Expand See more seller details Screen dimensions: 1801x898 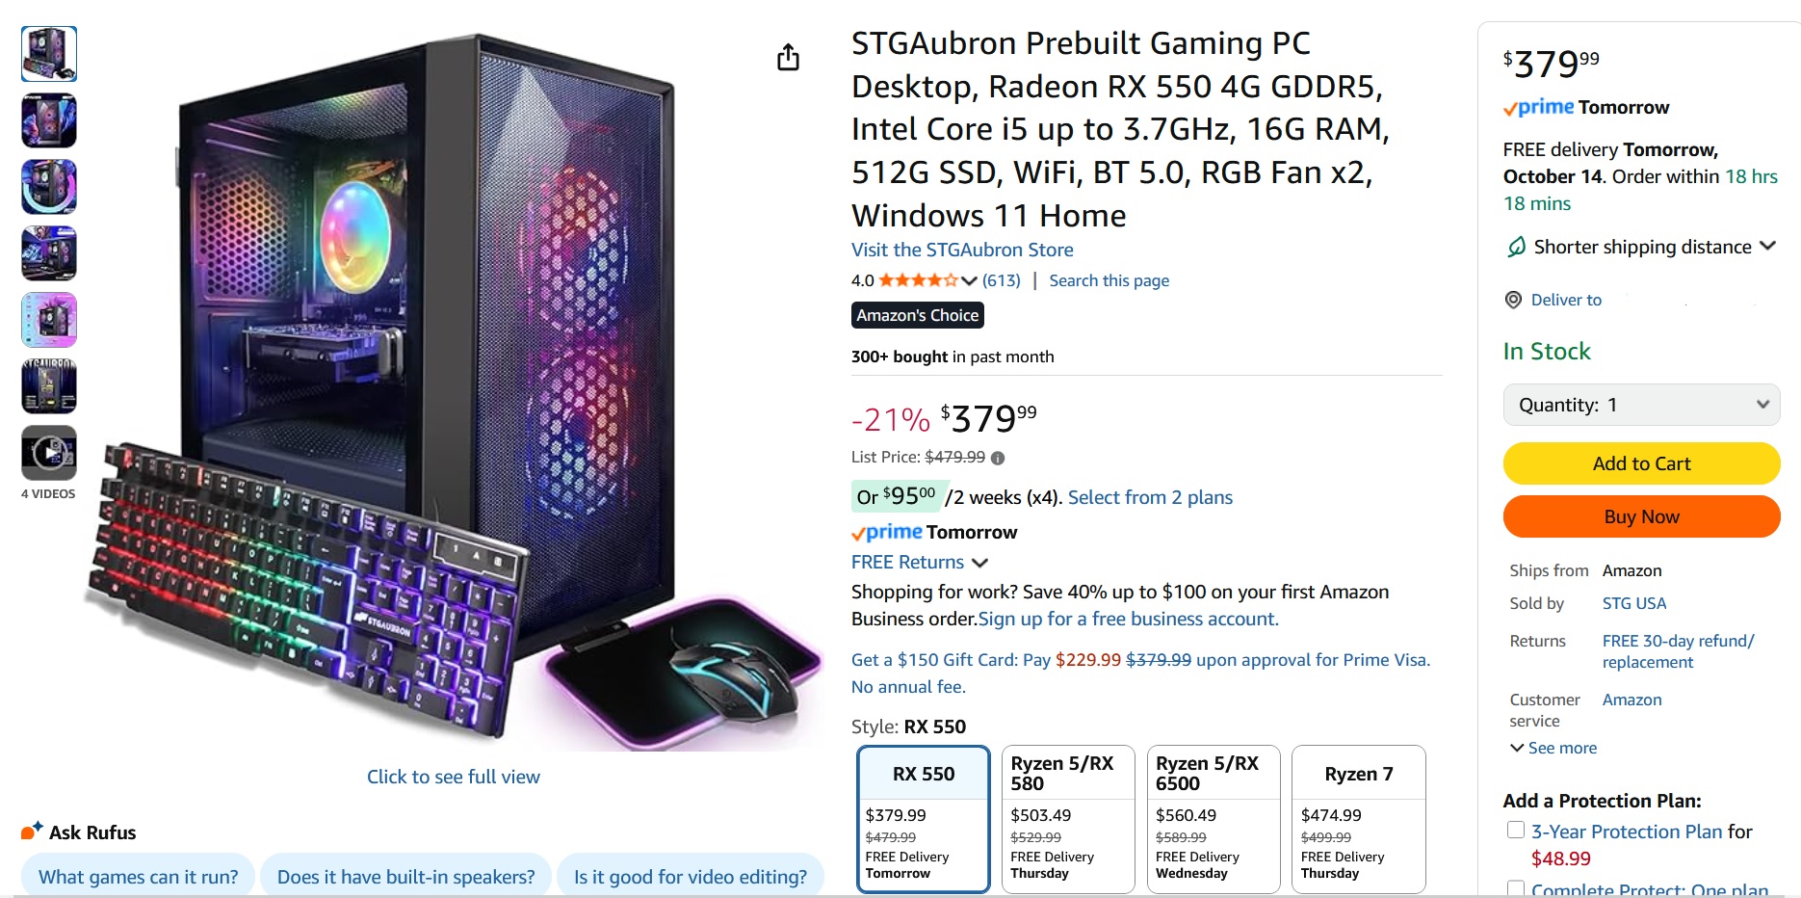(1553, 748)
